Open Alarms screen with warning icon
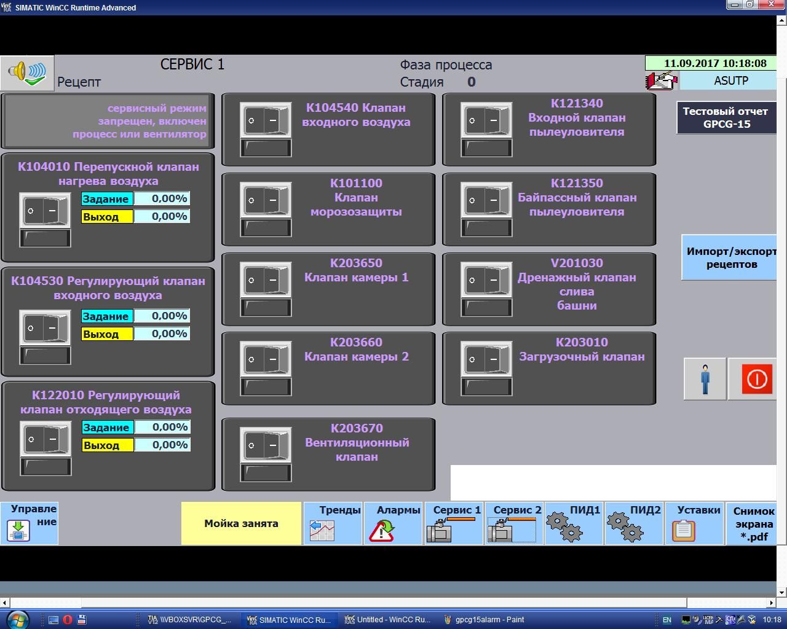This screenshot has height=629, width=787. (x=393, y=523)
